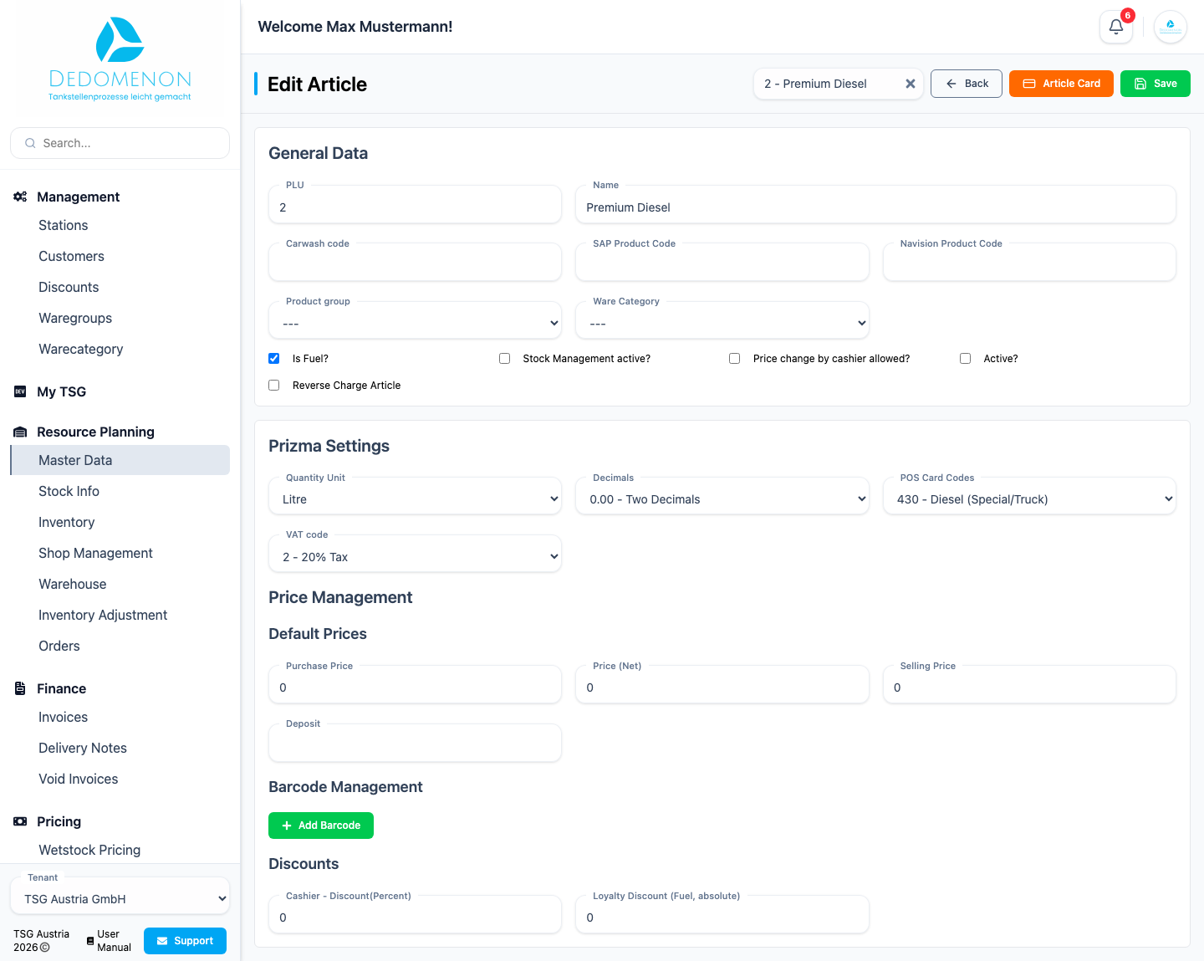The width and height of the screenshot is (1204, 961).
Task: Check the Active? checkbox
Action: point(965,358)
